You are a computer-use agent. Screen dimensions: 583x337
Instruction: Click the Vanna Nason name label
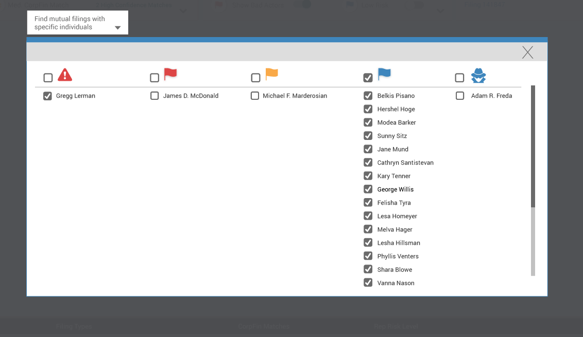click(x=396, y=283)
